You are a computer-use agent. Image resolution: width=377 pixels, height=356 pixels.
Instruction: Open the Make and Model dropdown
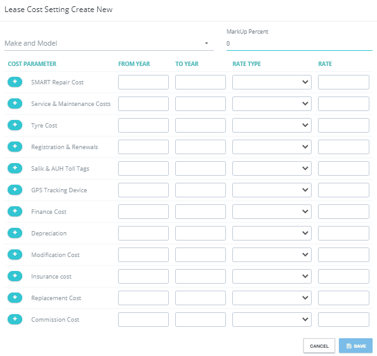click(x=109, y=43)
